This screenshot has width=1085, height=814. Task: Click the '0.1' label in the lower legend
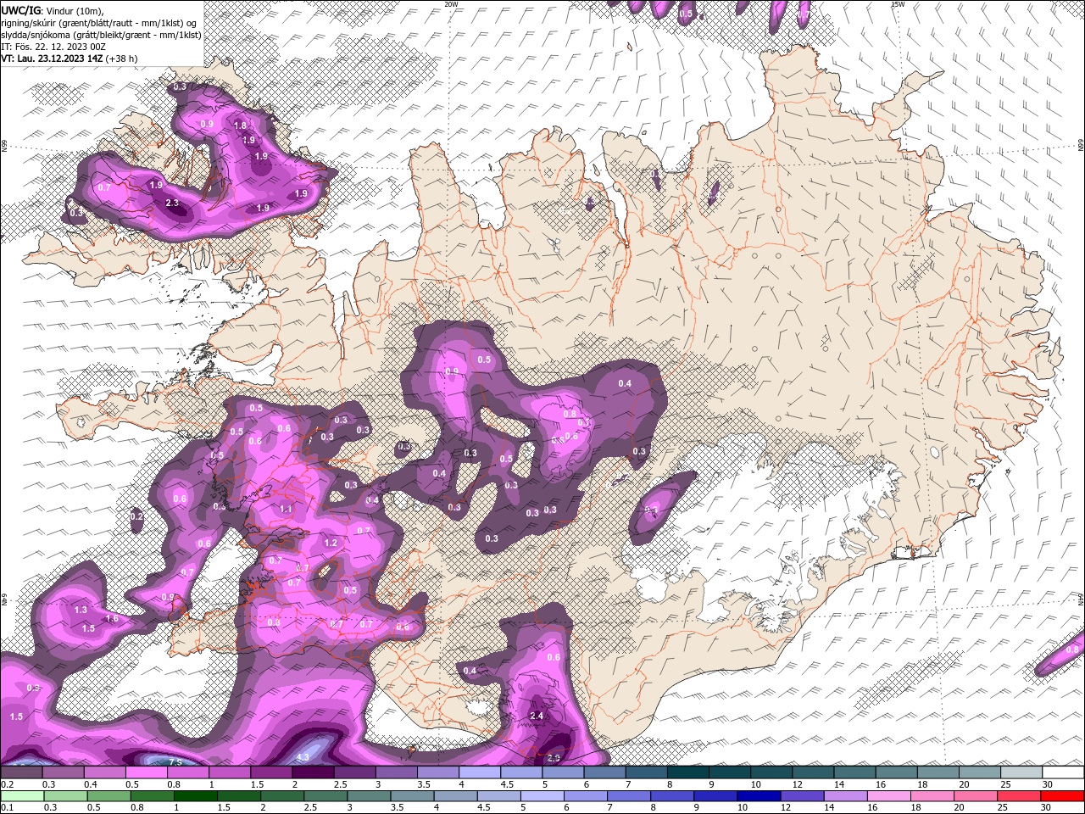tap(7, 808)
